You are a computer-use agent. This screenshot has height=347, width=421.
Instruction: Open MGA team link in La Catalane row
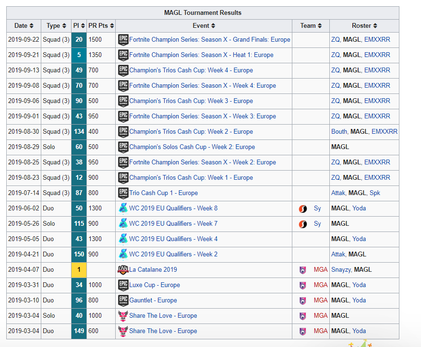[x=321, y=269]
